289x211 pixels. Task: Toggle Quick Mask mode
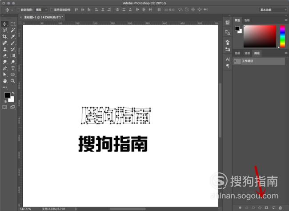[x=5, y=107]
